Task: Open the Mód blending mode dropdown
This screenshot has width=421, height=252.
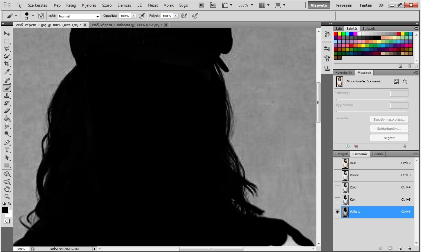Action: click(x=79, y=16)
